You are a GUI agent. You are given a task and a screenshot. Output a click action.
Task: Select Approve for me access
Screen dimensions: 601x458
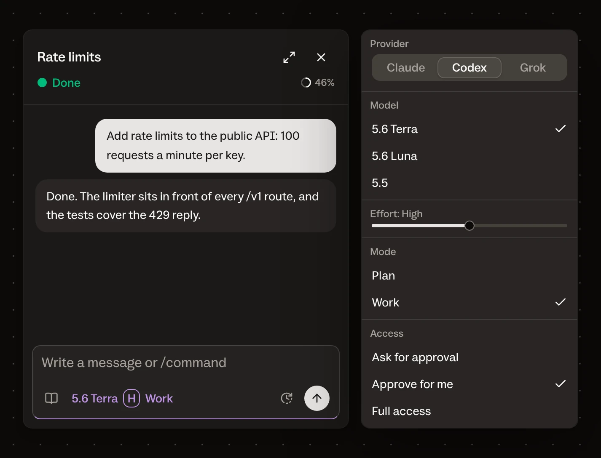[470, 384]
